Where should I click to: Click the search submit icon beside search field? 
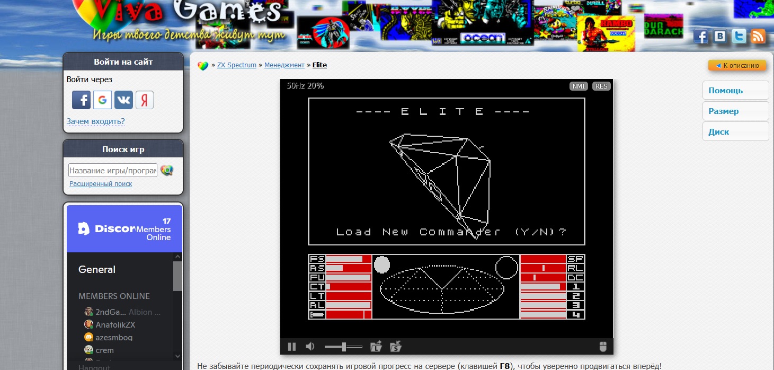[167, 170]
